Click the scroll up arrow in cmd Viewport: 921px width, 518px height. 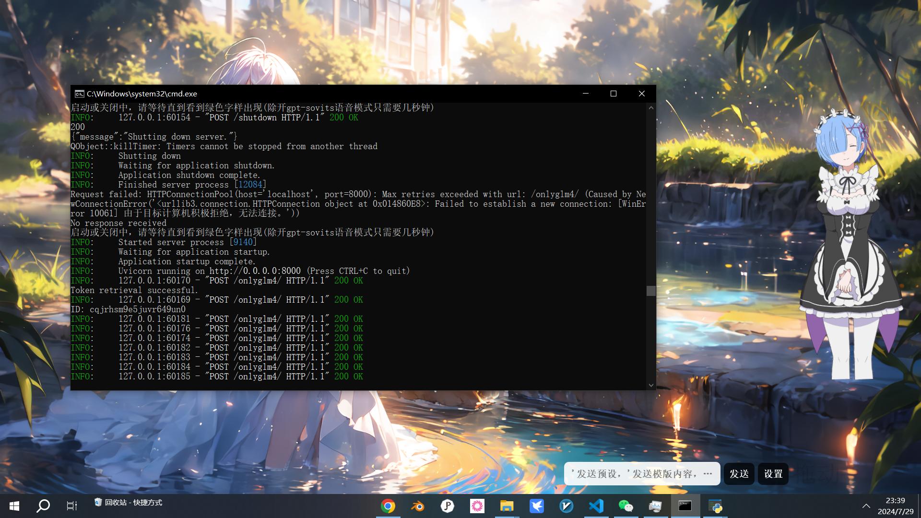pyautogui.click(x=651, y=108)
